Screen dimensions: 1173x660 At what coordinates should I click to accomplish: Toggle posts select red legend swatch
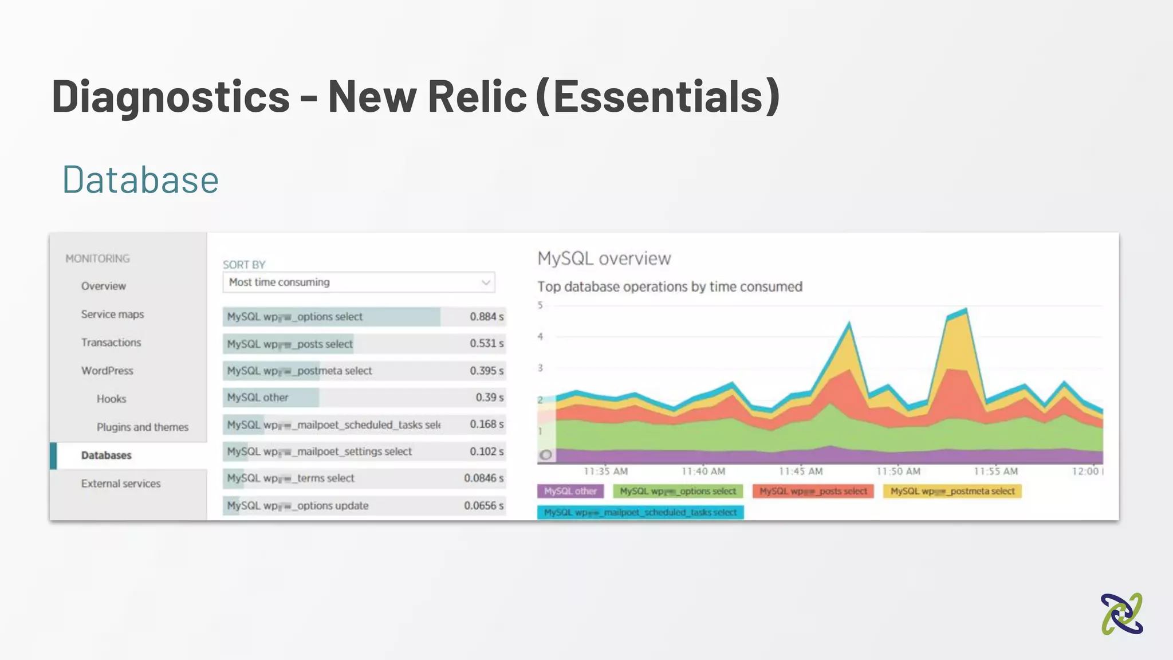[x=813, y=491]
